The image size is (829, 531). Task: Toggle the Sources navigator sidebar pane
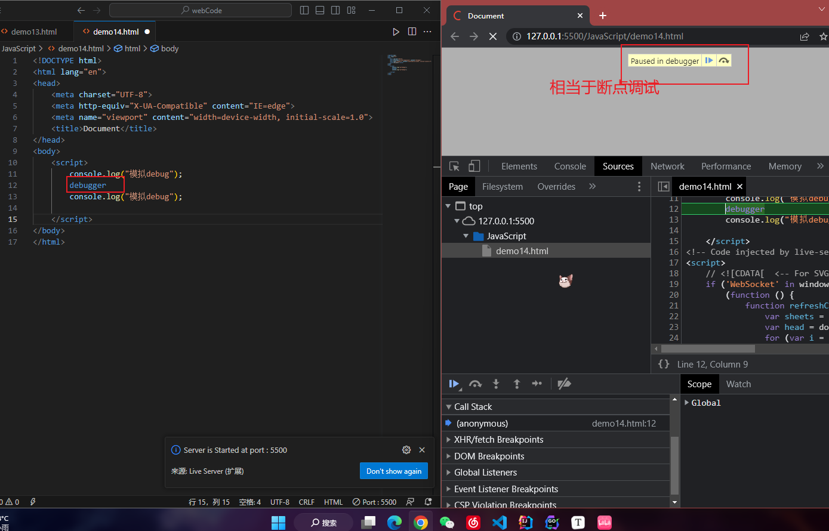coord(664,187)
